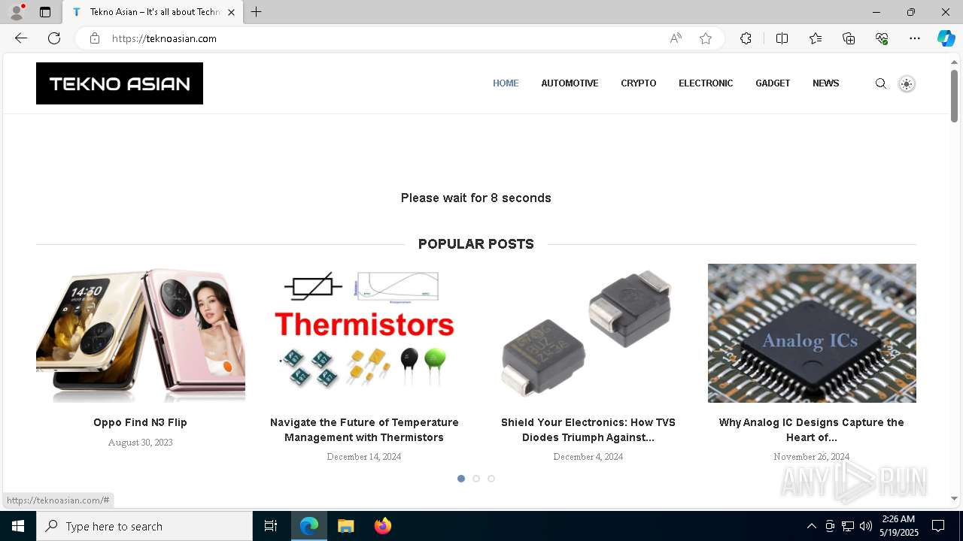This screenshot has width=963, height=541.
Task: Open Navigate the Future of Temperature Management post
Action: click(x=364, y=430)
